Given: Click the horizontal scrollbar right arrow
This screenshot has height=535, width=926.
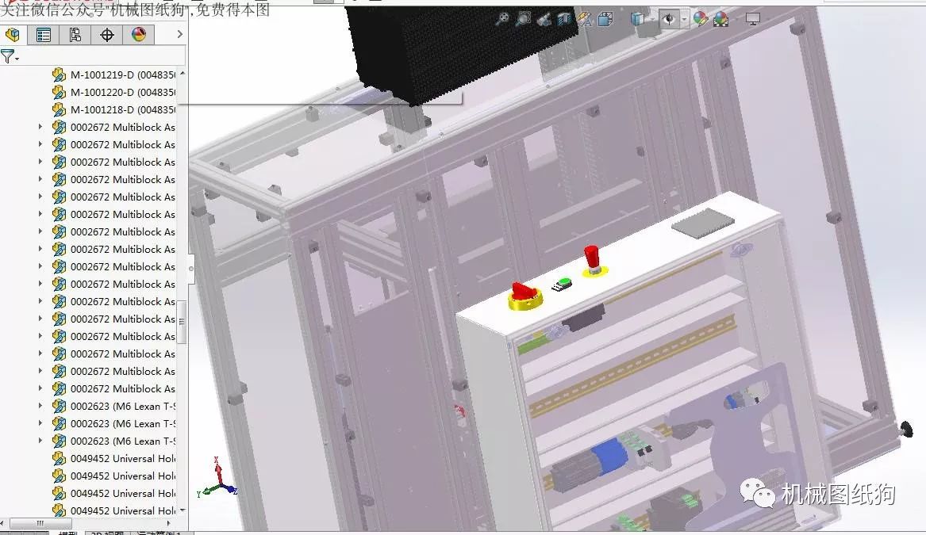Looking at the screenshot, I should pyautogui.click(x=169, y=523).
